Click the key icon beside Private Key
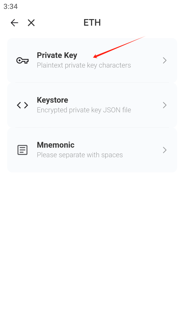The height and width of the screenshot is (330, 185). pos(22,61)
